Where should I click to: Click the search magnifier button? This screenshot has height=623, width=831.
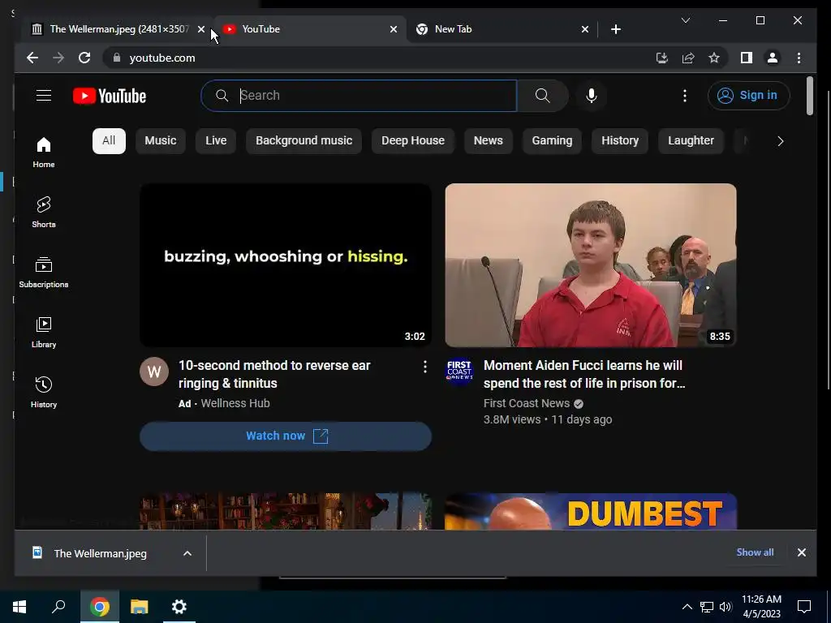click(542, 96)
